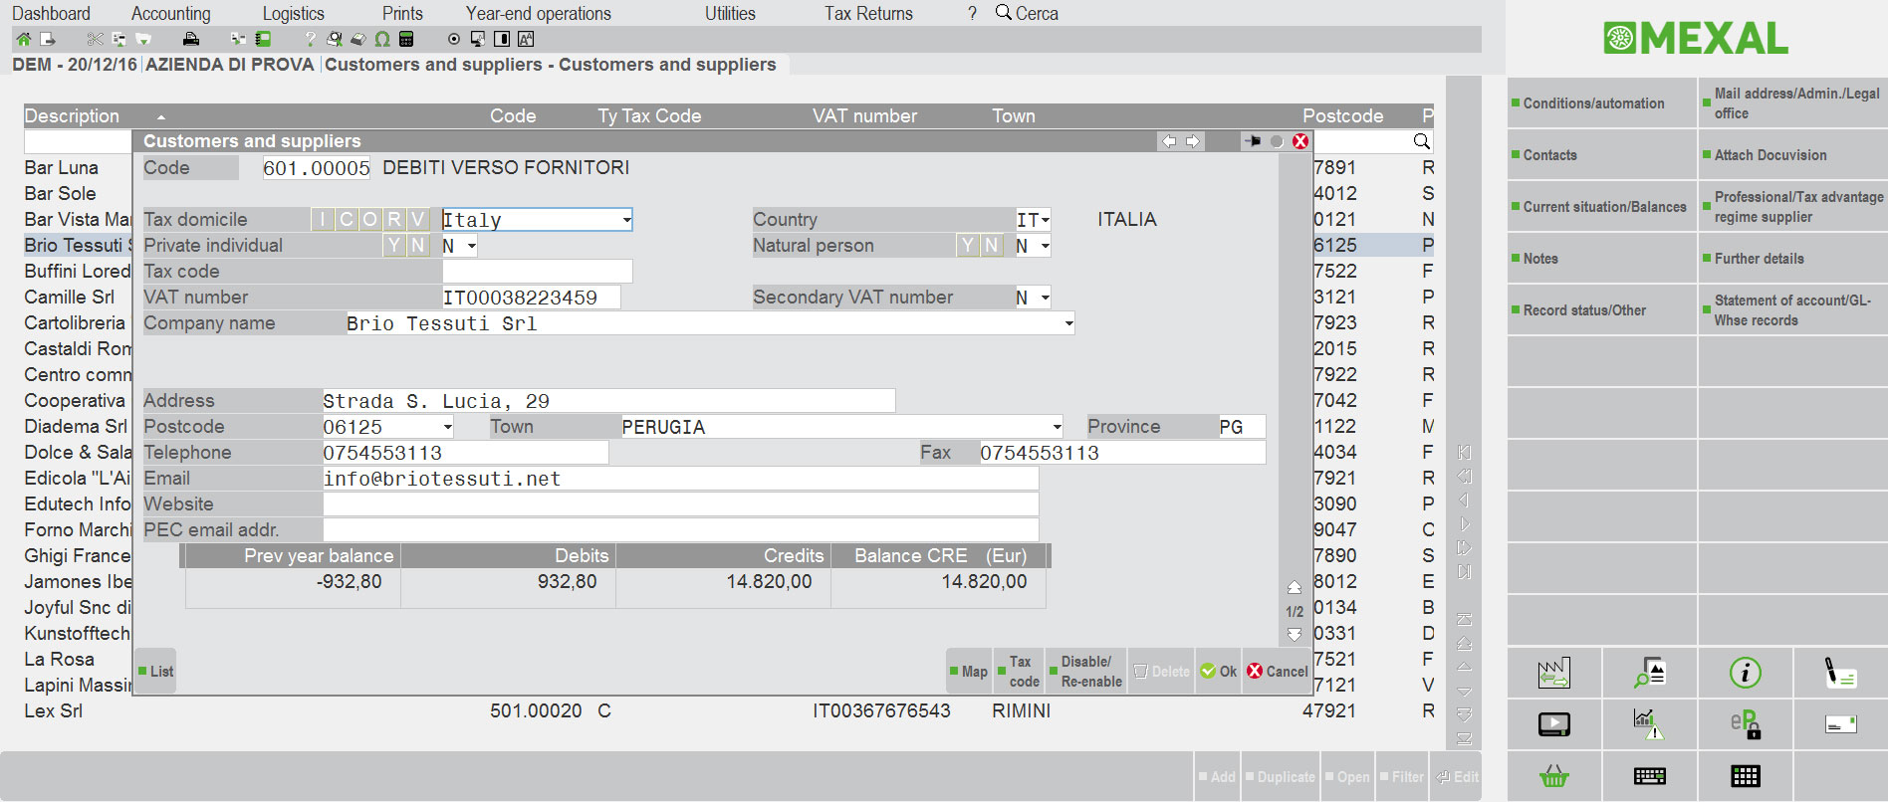Open the Tax Returns menu

[867, 14]
